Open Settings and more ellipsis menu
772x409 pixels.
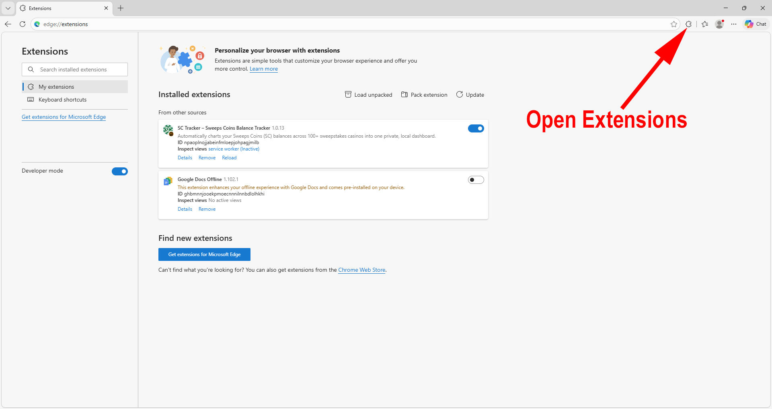point(734,24)
